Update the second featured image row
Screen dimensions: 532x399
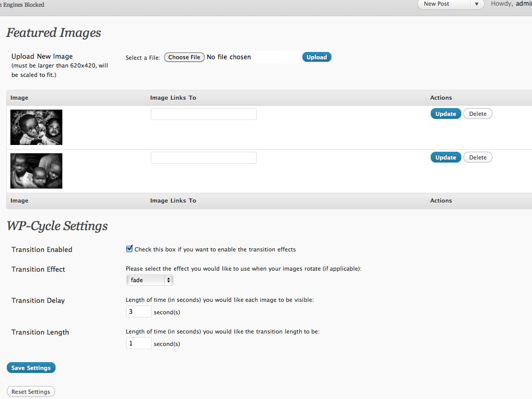pos(445,157)
